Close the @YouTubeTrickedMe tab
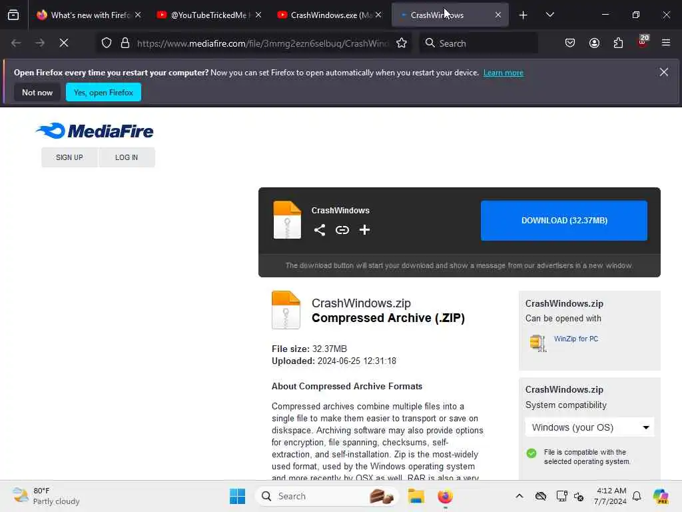682x512 pixels. coord(258,15)
